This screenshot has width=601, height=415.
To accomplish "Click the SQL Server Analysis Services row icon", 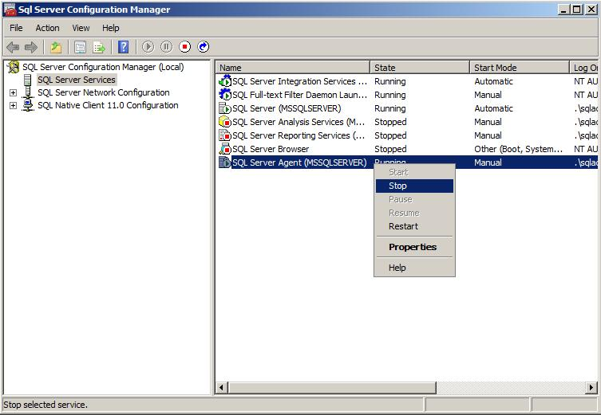I will pyautogui.click(x=224, y=122).
